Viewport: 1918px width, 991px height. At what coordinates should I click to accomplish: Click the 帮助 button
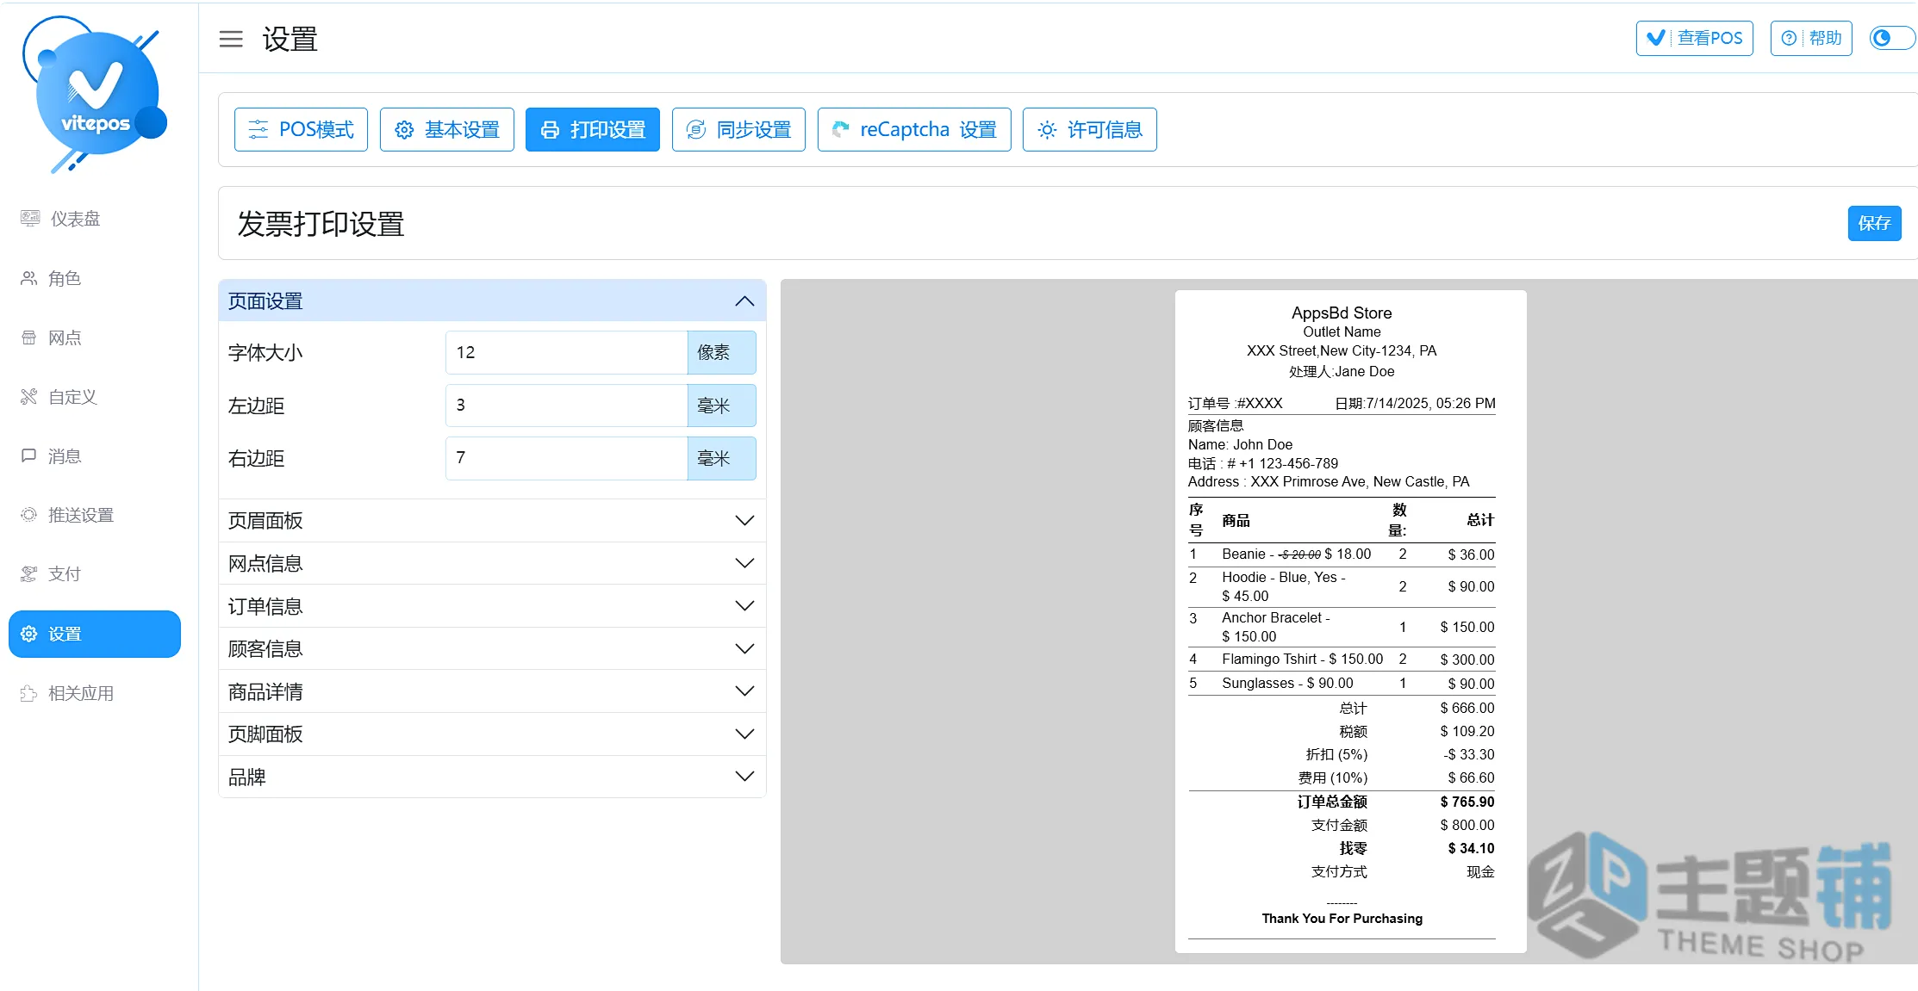(1811, 38)
